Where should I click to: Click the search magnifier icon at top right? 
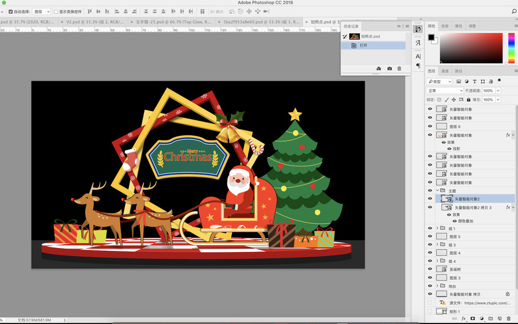click(514, 12)
